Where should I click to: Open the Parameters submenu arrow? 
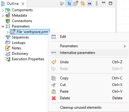click(125, 46)
